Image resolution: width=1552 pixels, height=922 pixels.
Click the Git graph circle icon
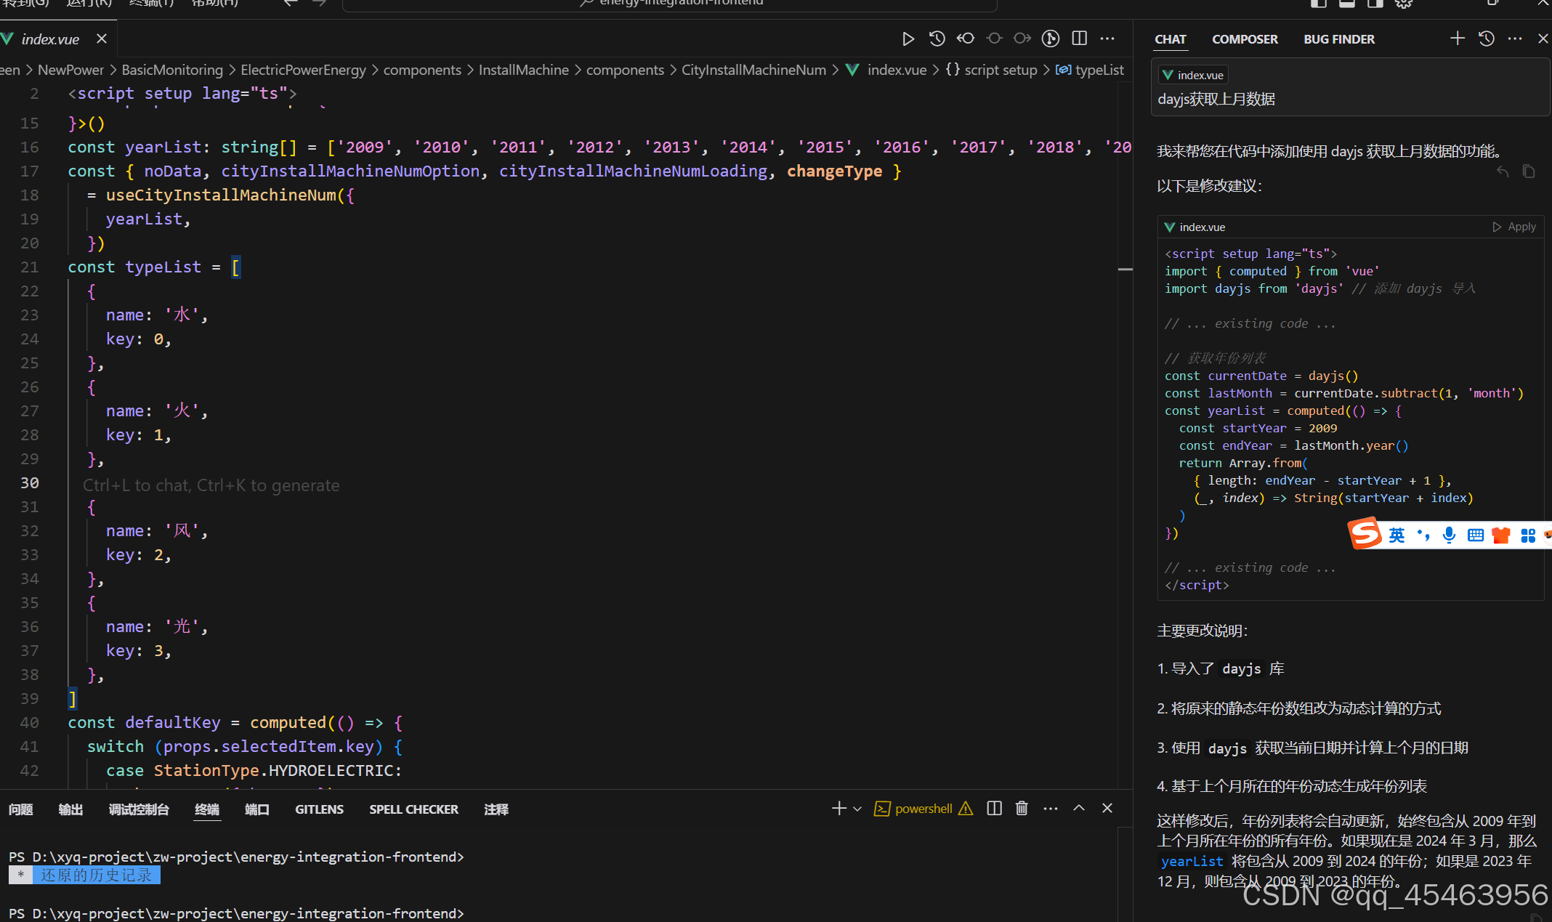pos(1050,39)
